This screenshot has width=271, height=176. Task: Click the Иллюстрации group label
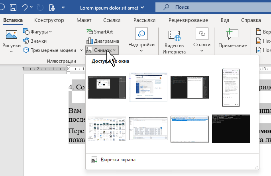click(61, 61)
